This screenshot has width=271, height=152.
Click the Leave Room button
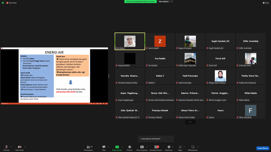pos(263,148)
